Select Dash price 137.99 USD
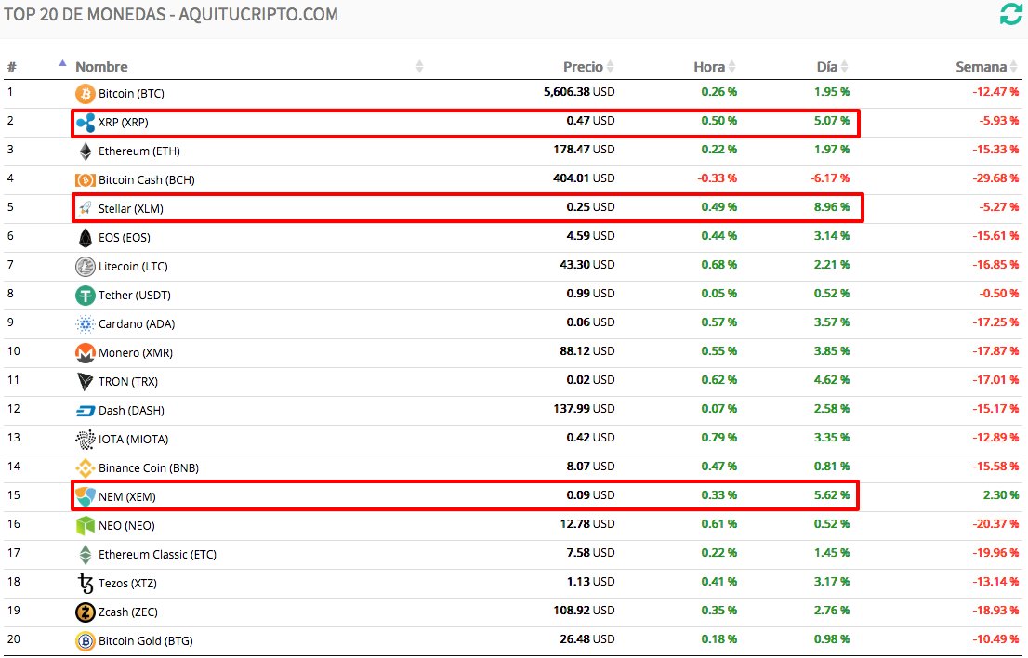 point(584,409)
